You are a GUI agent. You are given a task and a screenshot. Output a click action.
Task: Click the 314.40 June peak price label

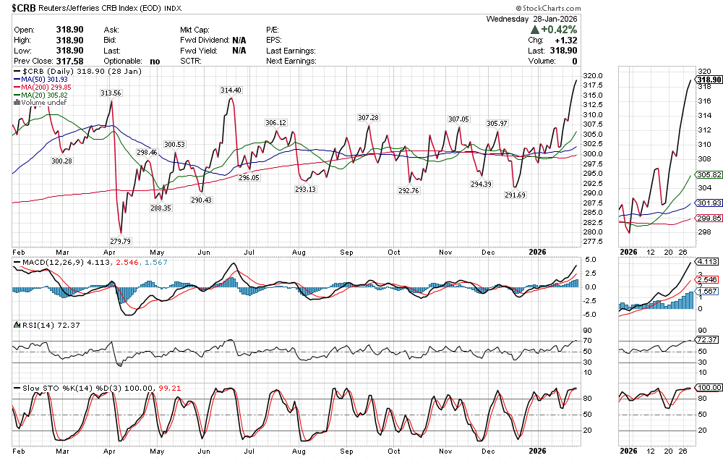(x=231, y=89)
